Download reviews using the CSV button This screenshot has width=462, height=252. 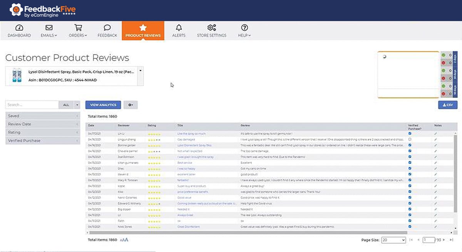point(447,105)
